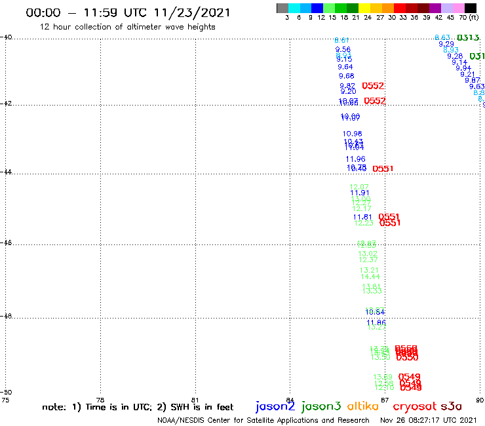Click the title '00:00 – 11:59 UTC 11/23/2021'
The image size is (485, 426).
(x=128, y=13)
